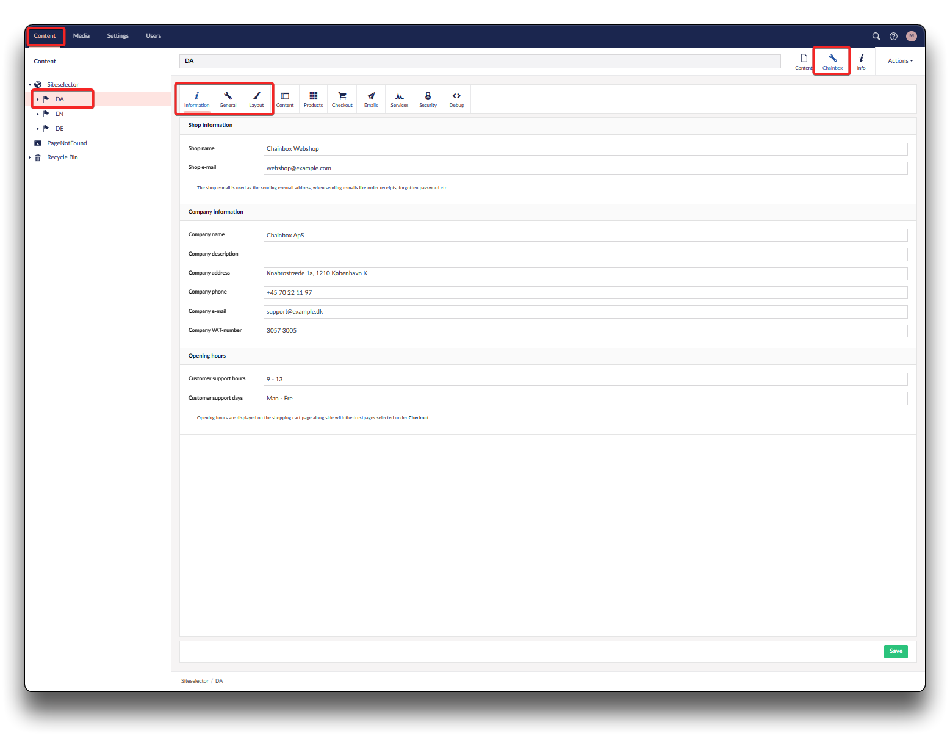The height and width of the screenshot is (736, 950).
Task: Open the Debug code tab
Action: (x=456, y=99)
